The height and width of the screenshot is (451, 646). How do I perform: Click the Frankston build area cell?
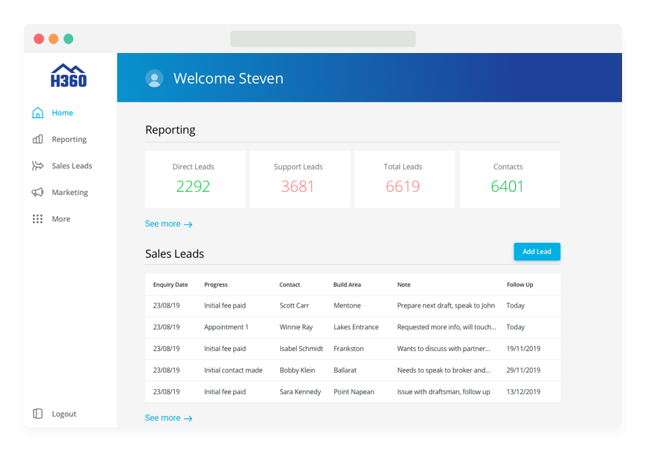pyautogui.click(x=348, y=349)
